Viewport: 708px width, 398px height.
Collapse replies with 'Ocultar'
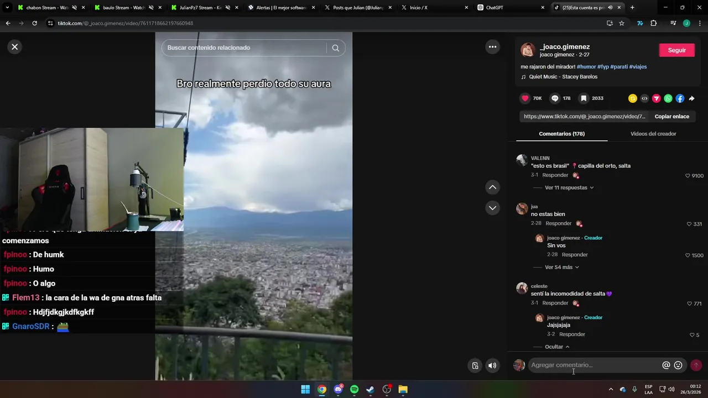click(557, 347)
